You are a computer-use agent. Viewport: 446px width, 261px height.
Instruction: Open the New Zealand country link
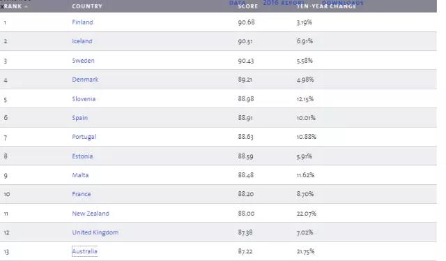pyautogui.click(x=91, y=214)
